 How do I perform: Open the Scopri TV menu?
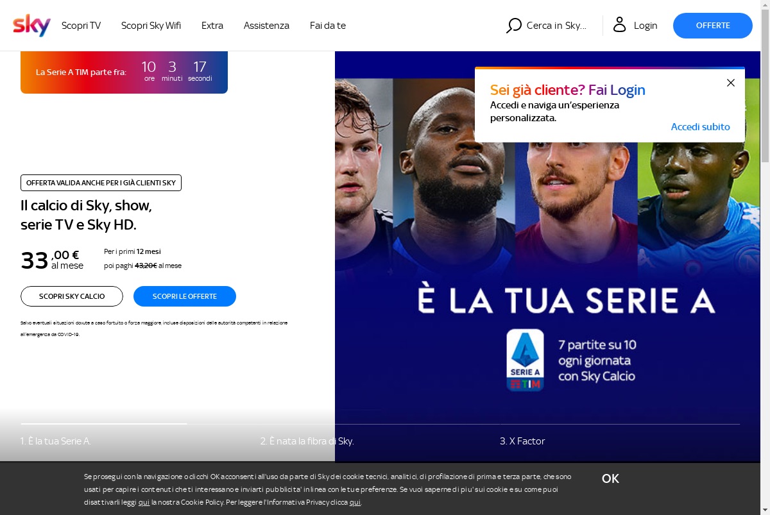81,26
